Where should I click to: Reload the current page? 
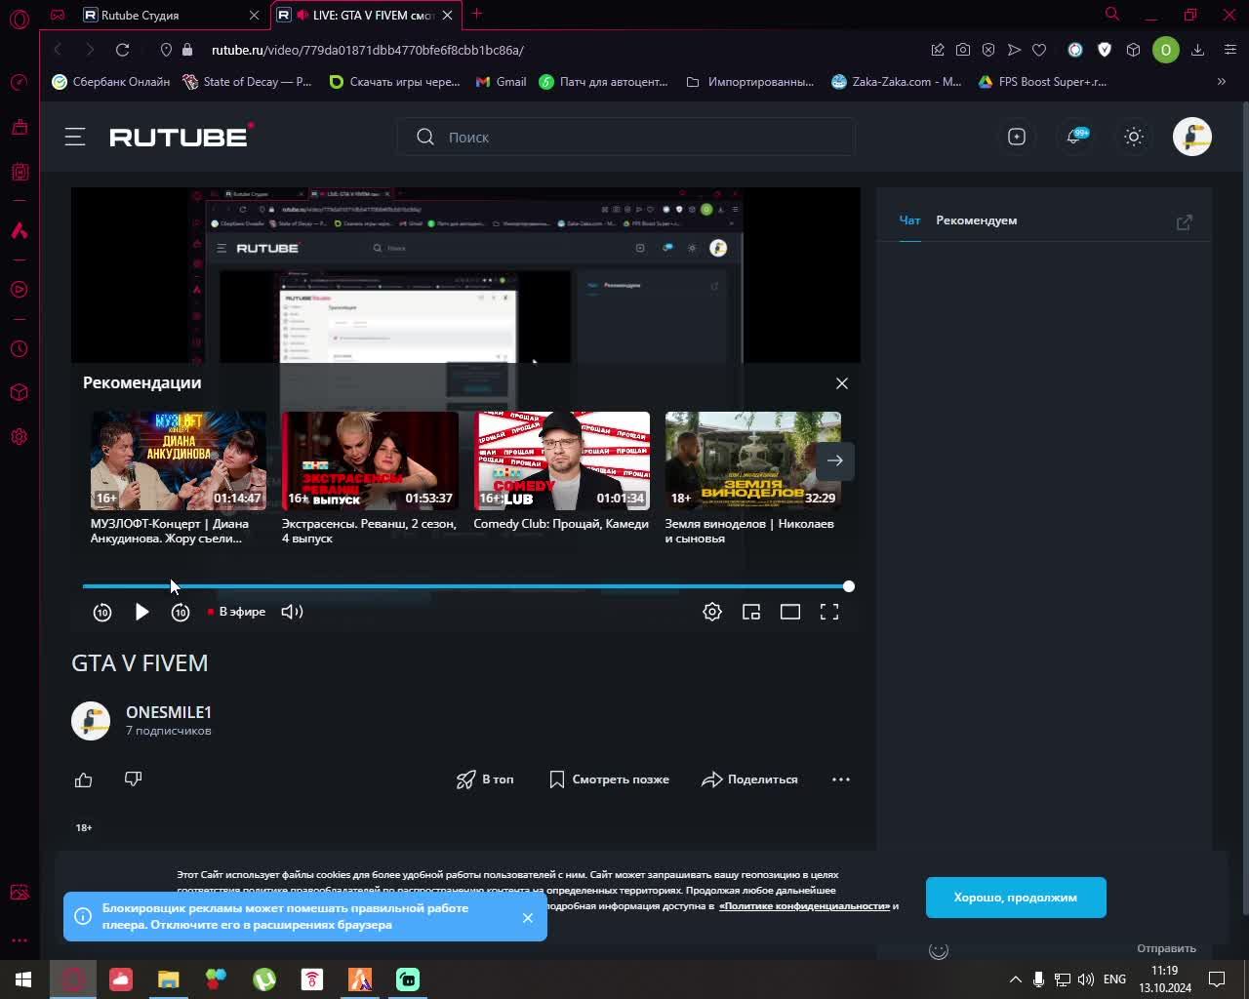(122, 50)
